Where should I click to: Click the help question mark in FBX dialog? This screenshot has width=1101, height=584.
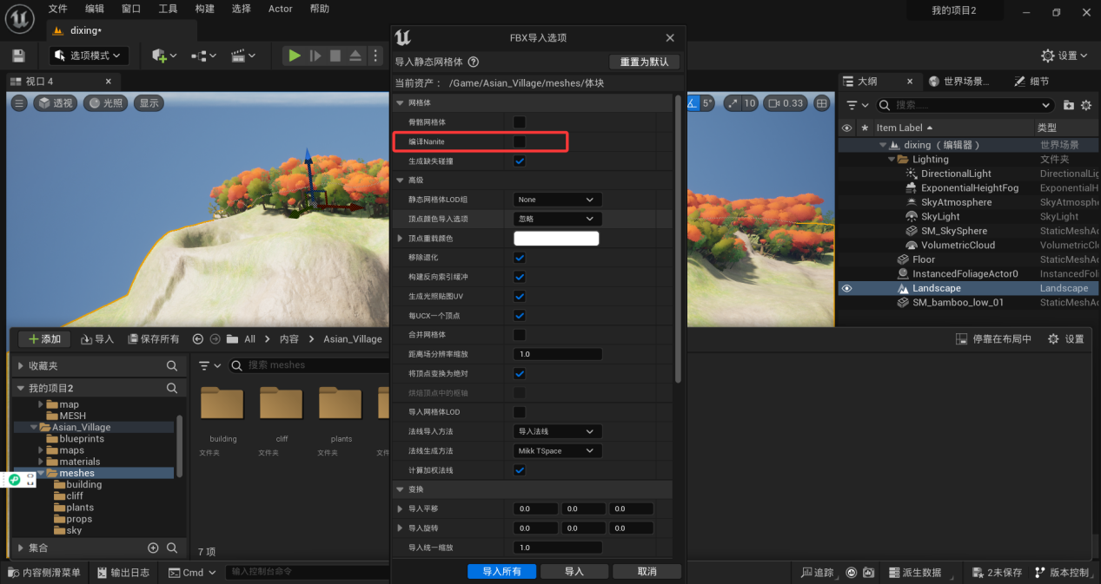click(474, 62)
